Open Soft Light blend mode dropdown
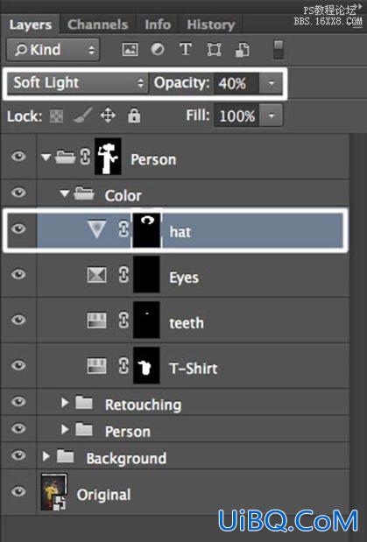The image size is (367, 542). pos(78,83)
